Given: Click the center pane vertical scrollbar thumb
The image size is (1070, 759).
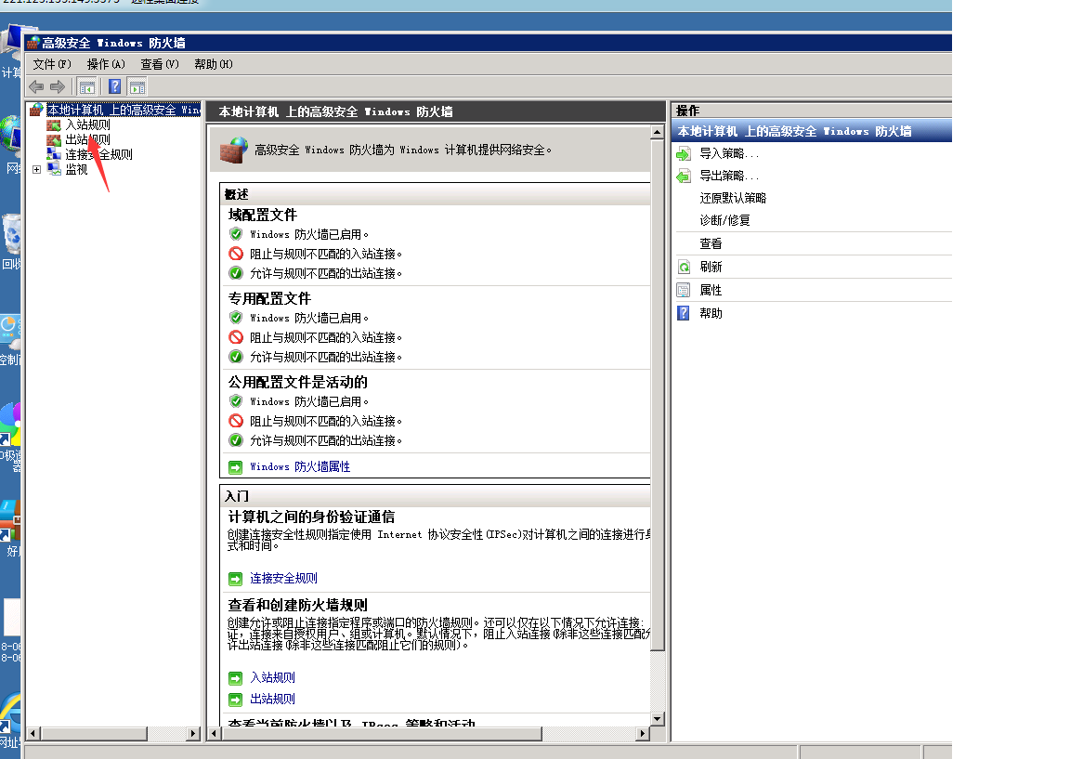Looking at the screenshot, I should (658, 395).
